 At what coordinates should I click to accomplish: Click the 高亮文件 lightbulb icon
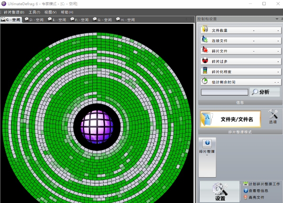point(245,198)
